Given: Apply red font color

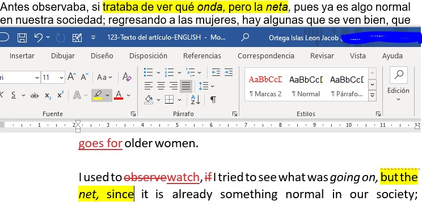Looking at the screenshot, I should [x=119, y=95].
